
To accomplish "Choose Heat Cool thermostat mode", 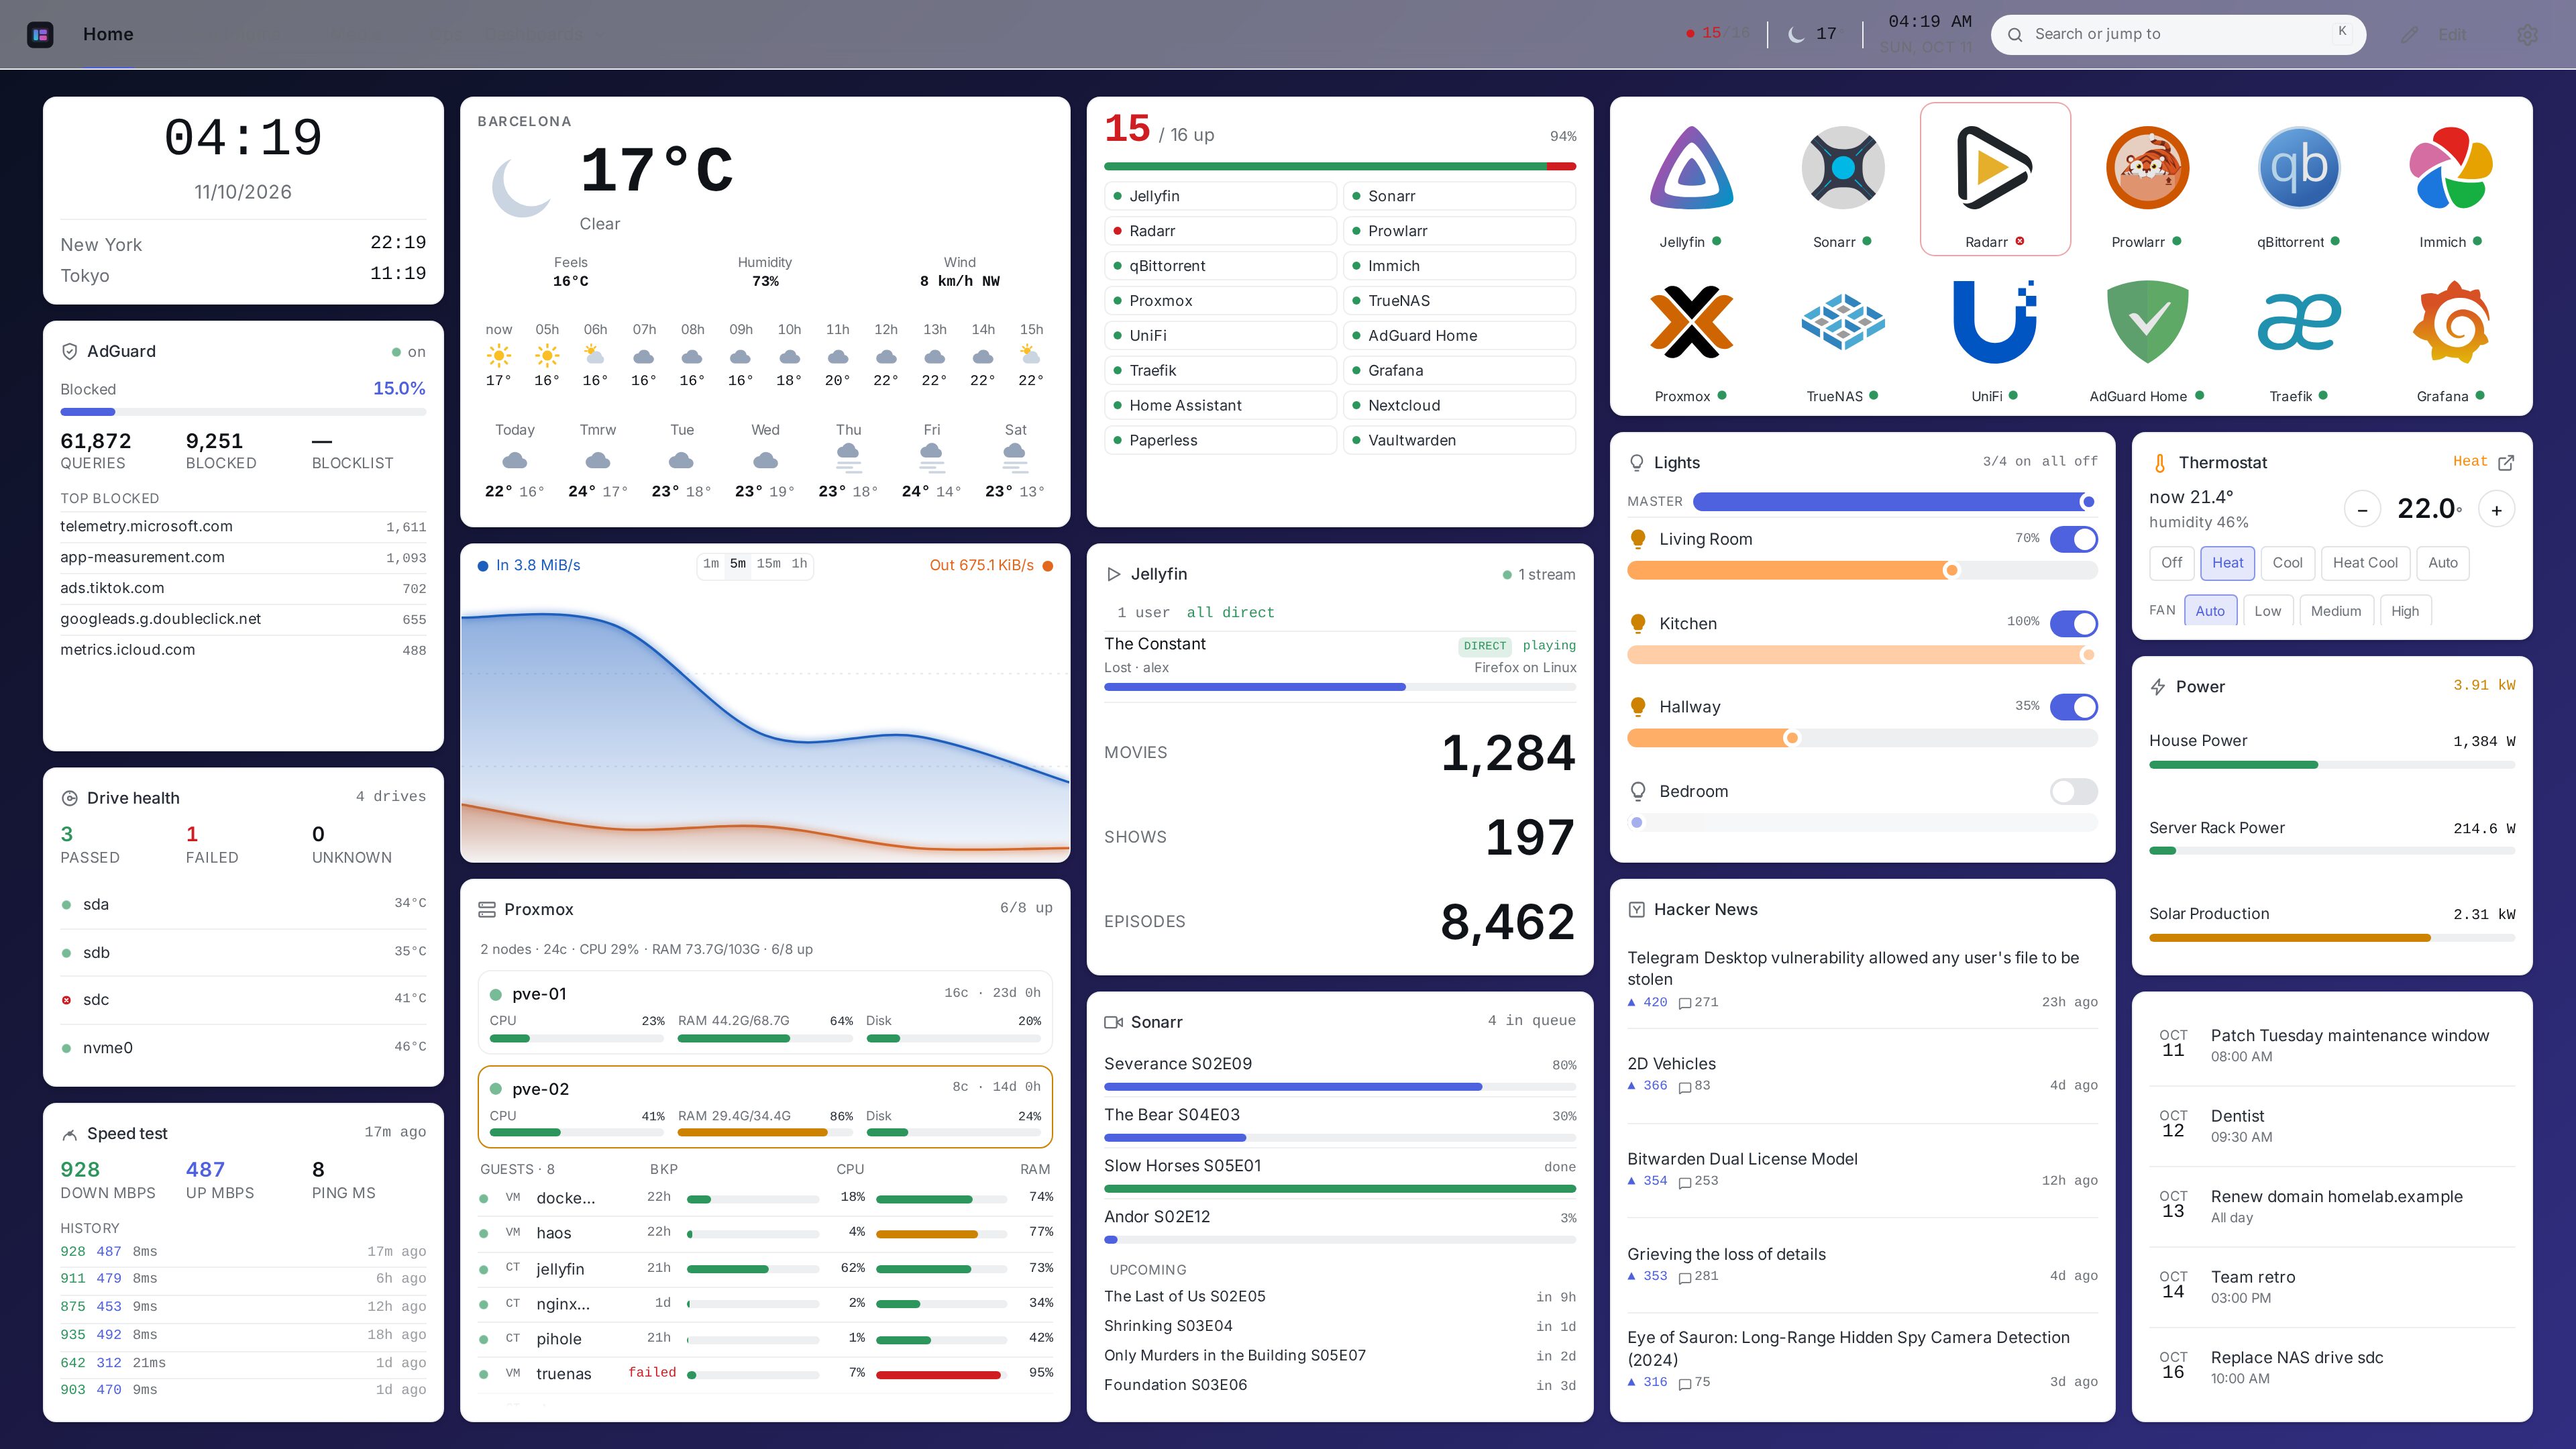I will tap(2365, 563).
